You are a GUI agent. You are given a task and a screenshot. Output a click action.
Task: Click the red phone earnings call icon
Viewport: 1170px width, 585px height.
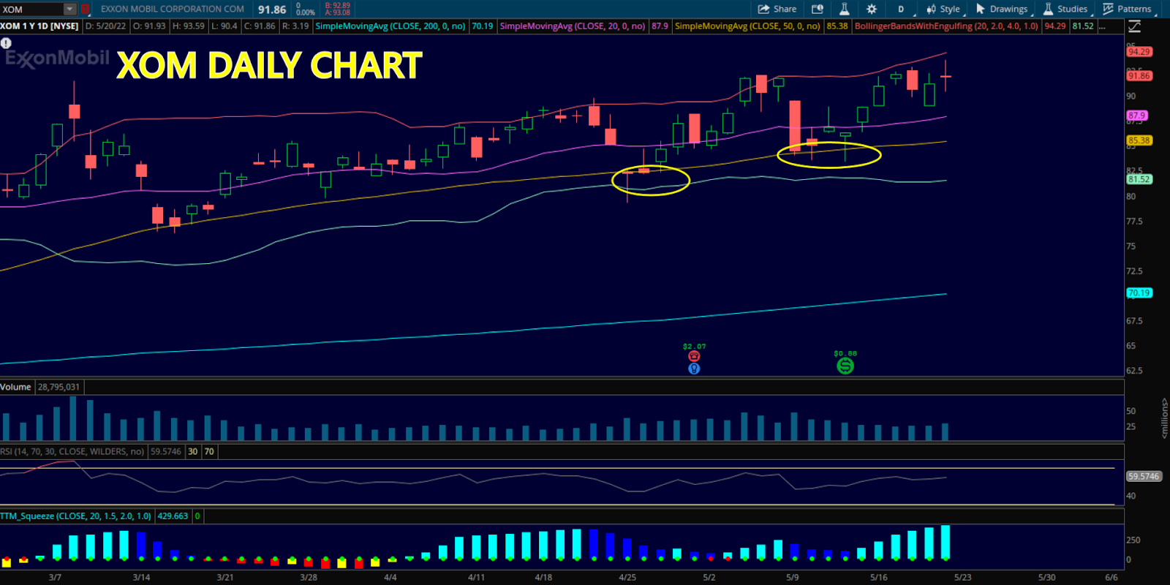694,356
